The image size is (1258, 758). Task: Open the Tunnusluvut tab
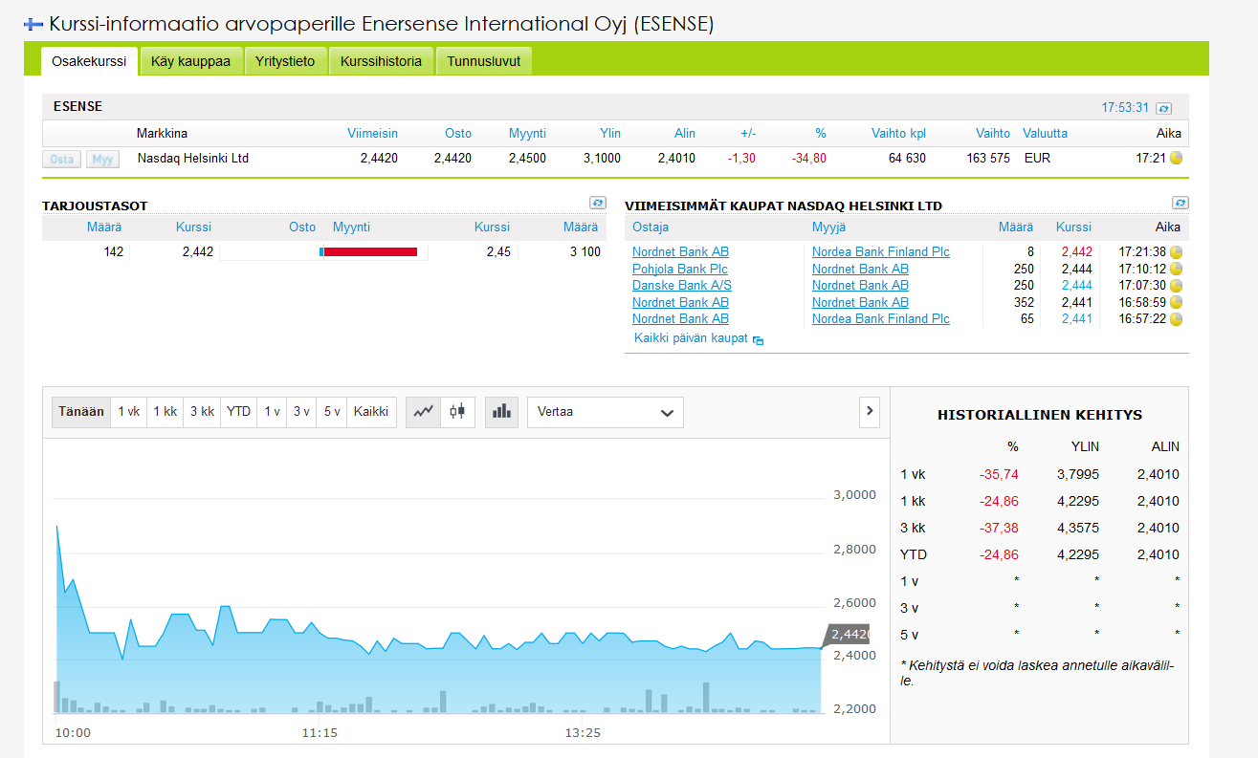483,61
